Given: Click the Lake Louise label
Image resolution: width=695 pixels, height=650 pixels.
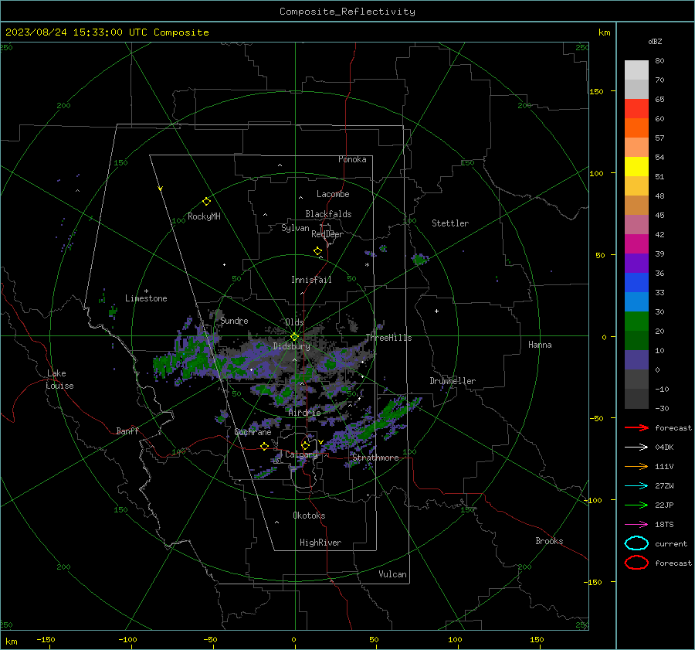Looking at the screenshot, I should [x=59, y=379].
